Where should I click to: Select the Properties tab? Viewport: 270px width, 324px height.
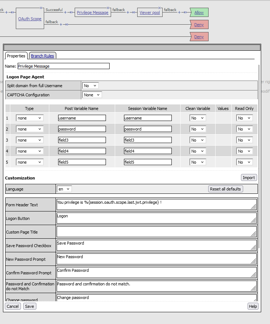[16, 56]
